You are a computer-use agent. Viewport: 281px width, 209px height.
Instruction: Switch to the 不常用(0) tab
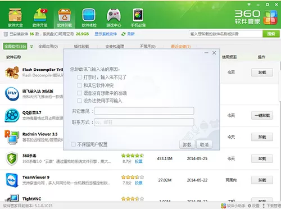coord(148,46)
